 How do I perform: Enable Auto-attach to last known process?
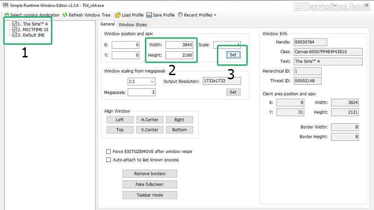pos(108,160)
